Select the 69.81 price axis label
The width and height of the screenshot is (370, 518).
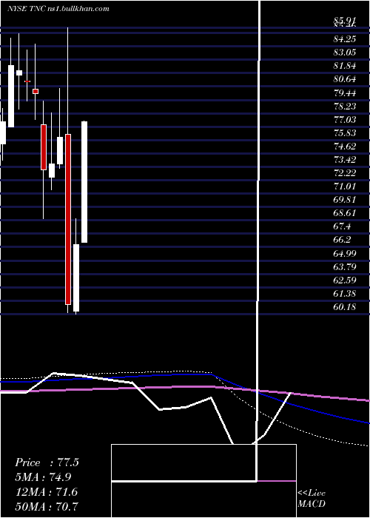pyautogui.click(x=345, y=200)
